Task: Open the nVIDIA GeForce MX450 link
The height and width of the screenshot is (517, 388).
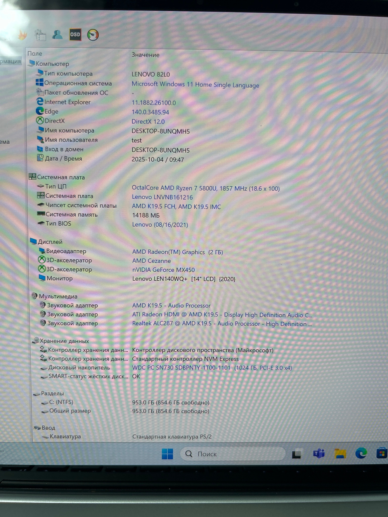Action: tap(163, 270)
